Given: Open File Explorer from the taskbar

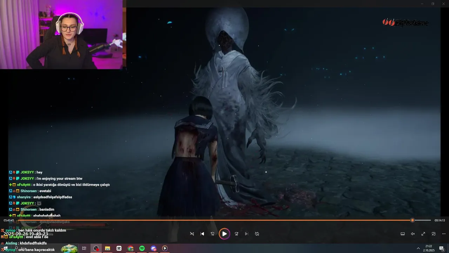Looking at the screenshot, I should [108, 248].
